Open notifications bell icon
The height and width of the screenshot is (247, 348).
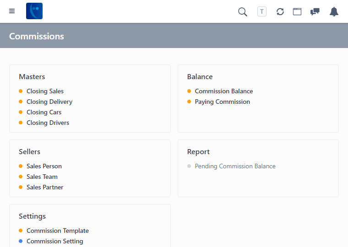pos(334,11)
